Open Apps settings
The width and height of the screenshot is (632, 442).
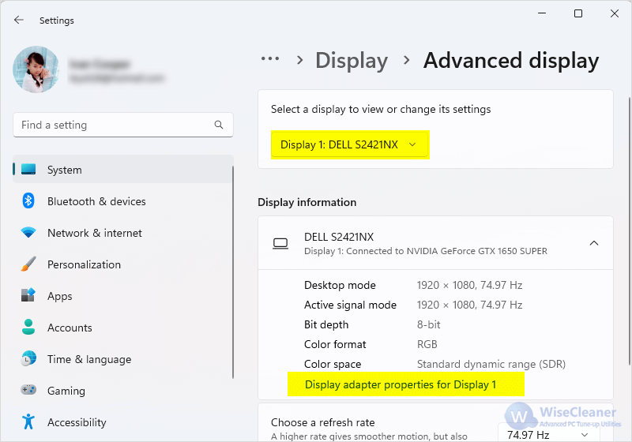(123, 296)
